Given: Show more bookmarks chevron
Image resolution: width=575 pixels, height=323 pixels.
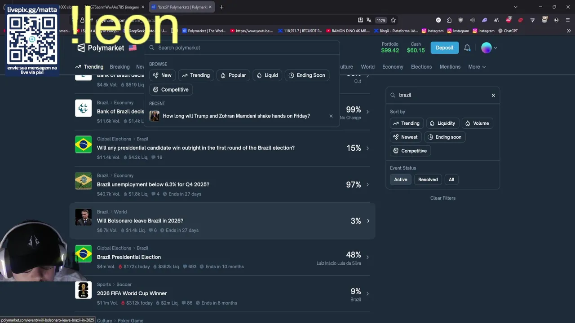Looking at the screenshot, I should click(x=568, y=31).
